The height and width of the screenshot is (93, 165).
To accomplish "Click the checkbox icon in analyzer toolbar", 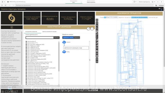I will 97,53.
